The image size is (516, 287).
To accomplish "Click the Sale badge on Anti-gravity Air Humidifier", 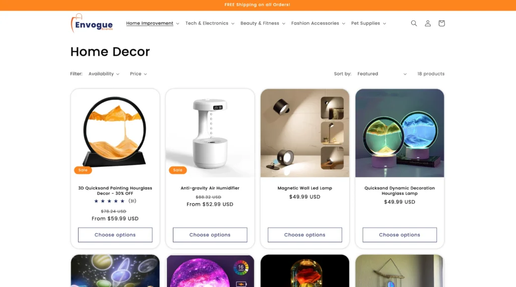I will 178,170.
